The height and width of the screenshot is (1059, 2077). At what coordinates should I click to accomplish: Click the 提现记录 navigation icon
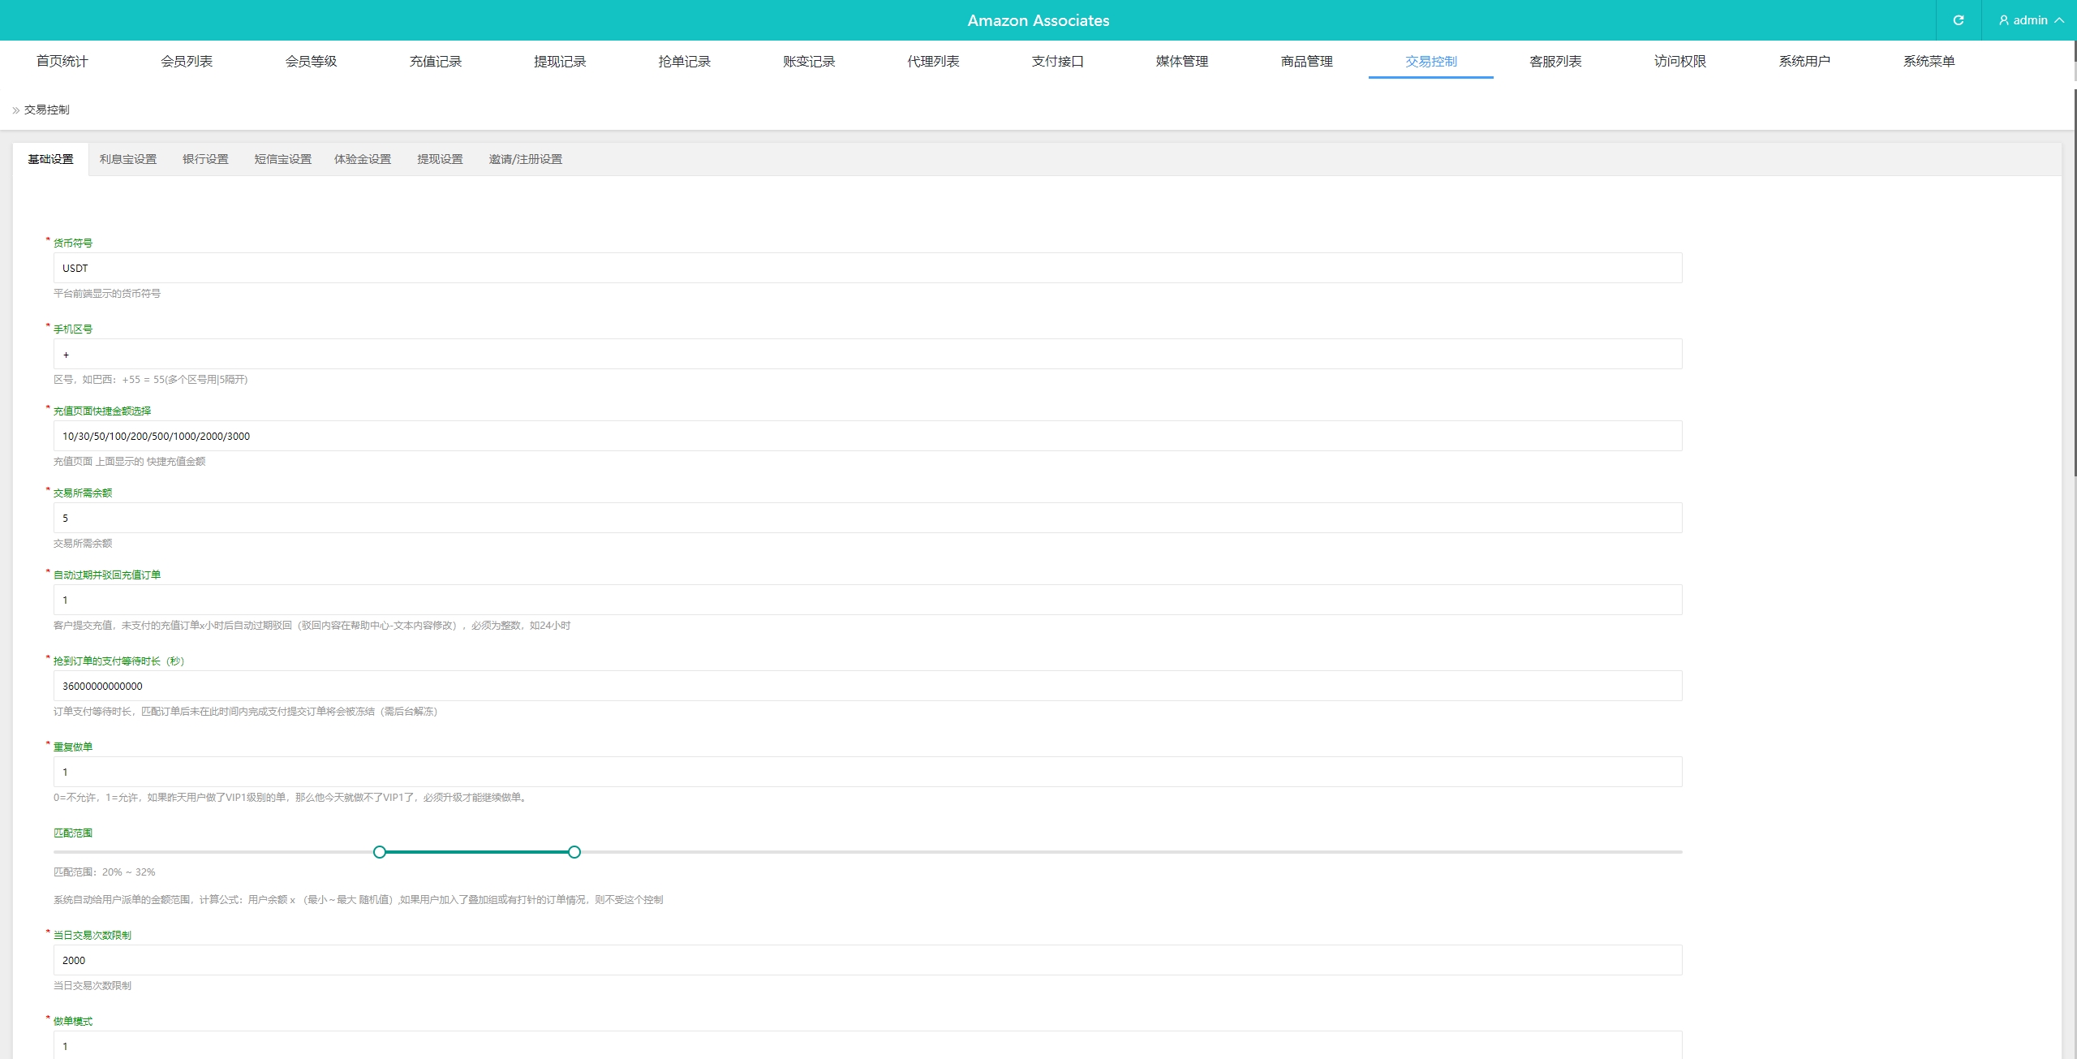pyautogui.click(x=557, y=61)
